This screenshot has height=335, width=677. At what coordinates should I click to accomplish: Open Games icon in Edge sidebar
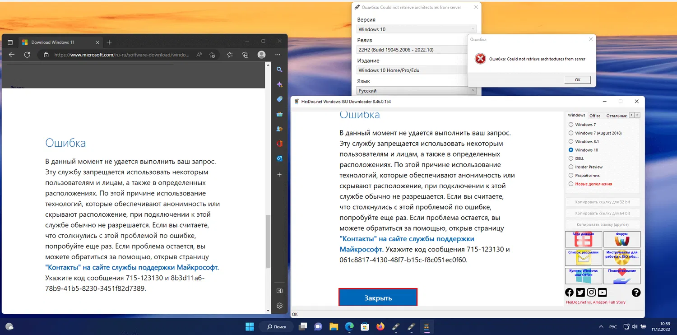pyautogui.click(x=279, y=129)
